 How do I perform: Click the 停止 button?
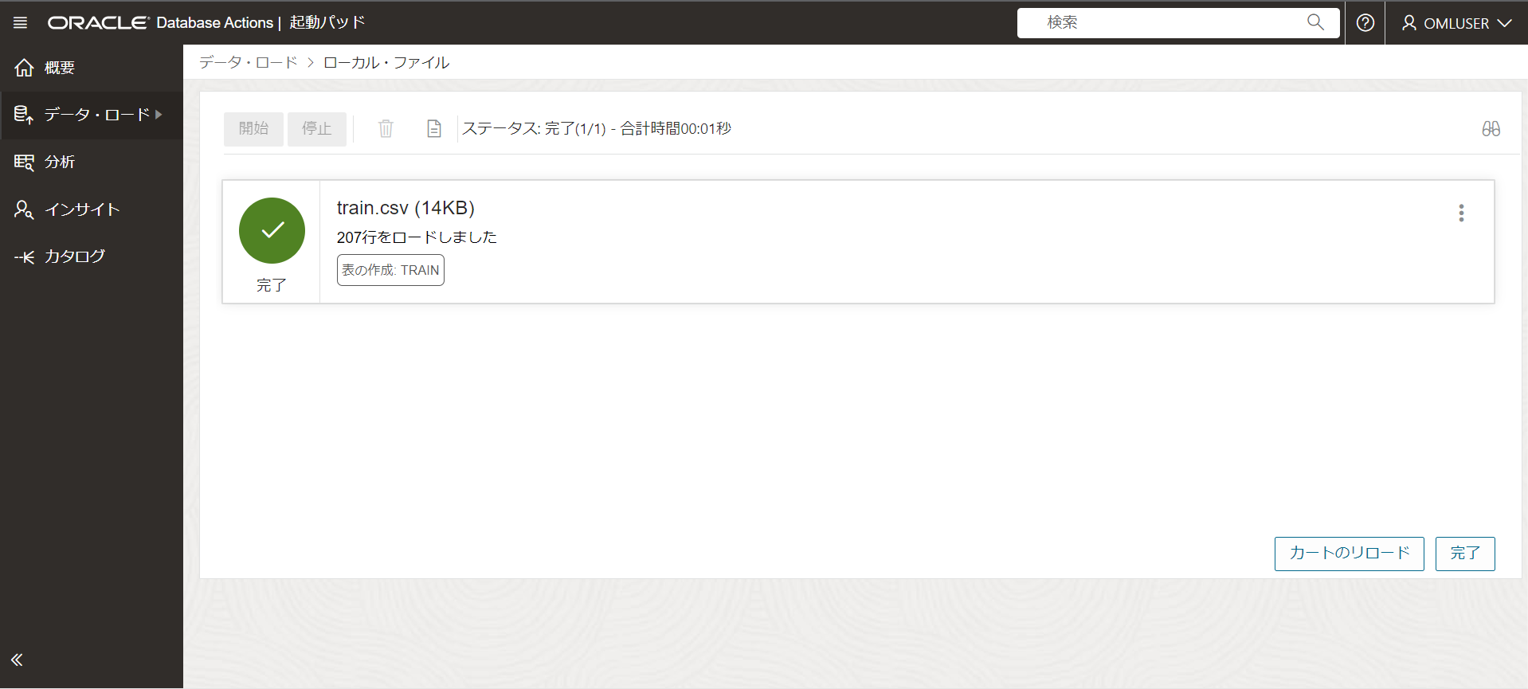pos(317,129)
